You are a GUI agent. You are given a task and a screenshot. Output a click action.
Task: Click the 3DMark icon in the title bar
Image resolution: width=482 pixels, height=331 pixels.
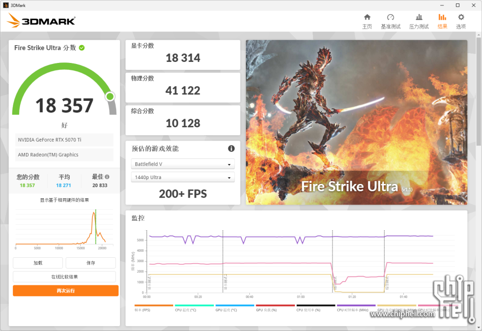(x=7, y=5)
